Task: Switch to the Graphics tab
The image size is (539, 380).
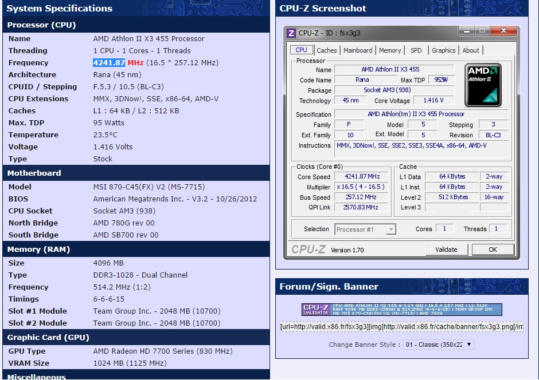Action: pos(443,50)
